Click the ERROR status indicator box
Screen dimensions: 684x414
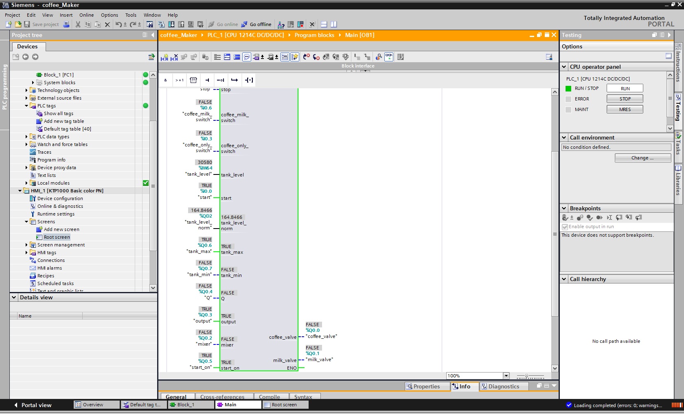(568, 99)
